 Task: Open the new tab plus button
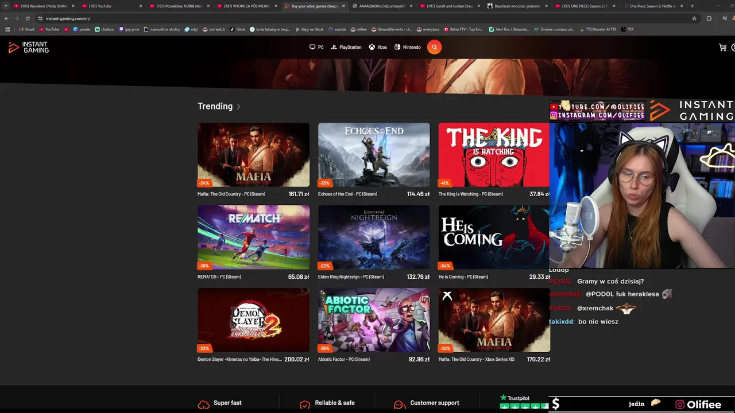(692, 6)
